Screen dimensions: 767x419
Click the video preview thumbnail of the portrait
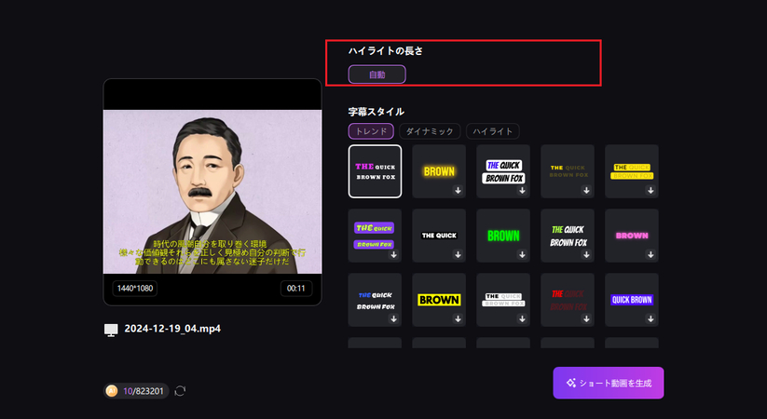click(x=212, y=192)
